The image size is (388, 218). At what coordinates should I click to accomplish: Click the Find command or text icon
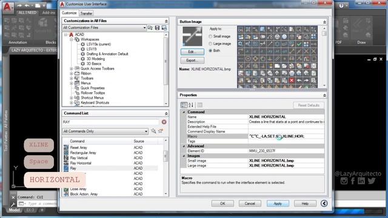[x=153, y=131]
